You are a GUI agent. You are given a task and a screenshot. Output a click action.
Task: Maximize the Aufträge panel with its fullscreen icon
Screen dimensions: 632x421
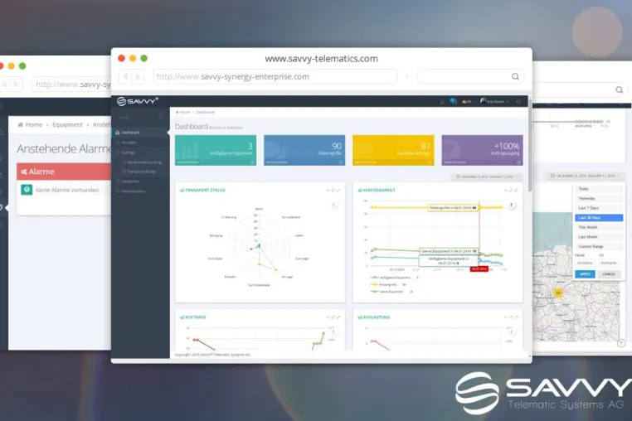[x=338, y=317]
